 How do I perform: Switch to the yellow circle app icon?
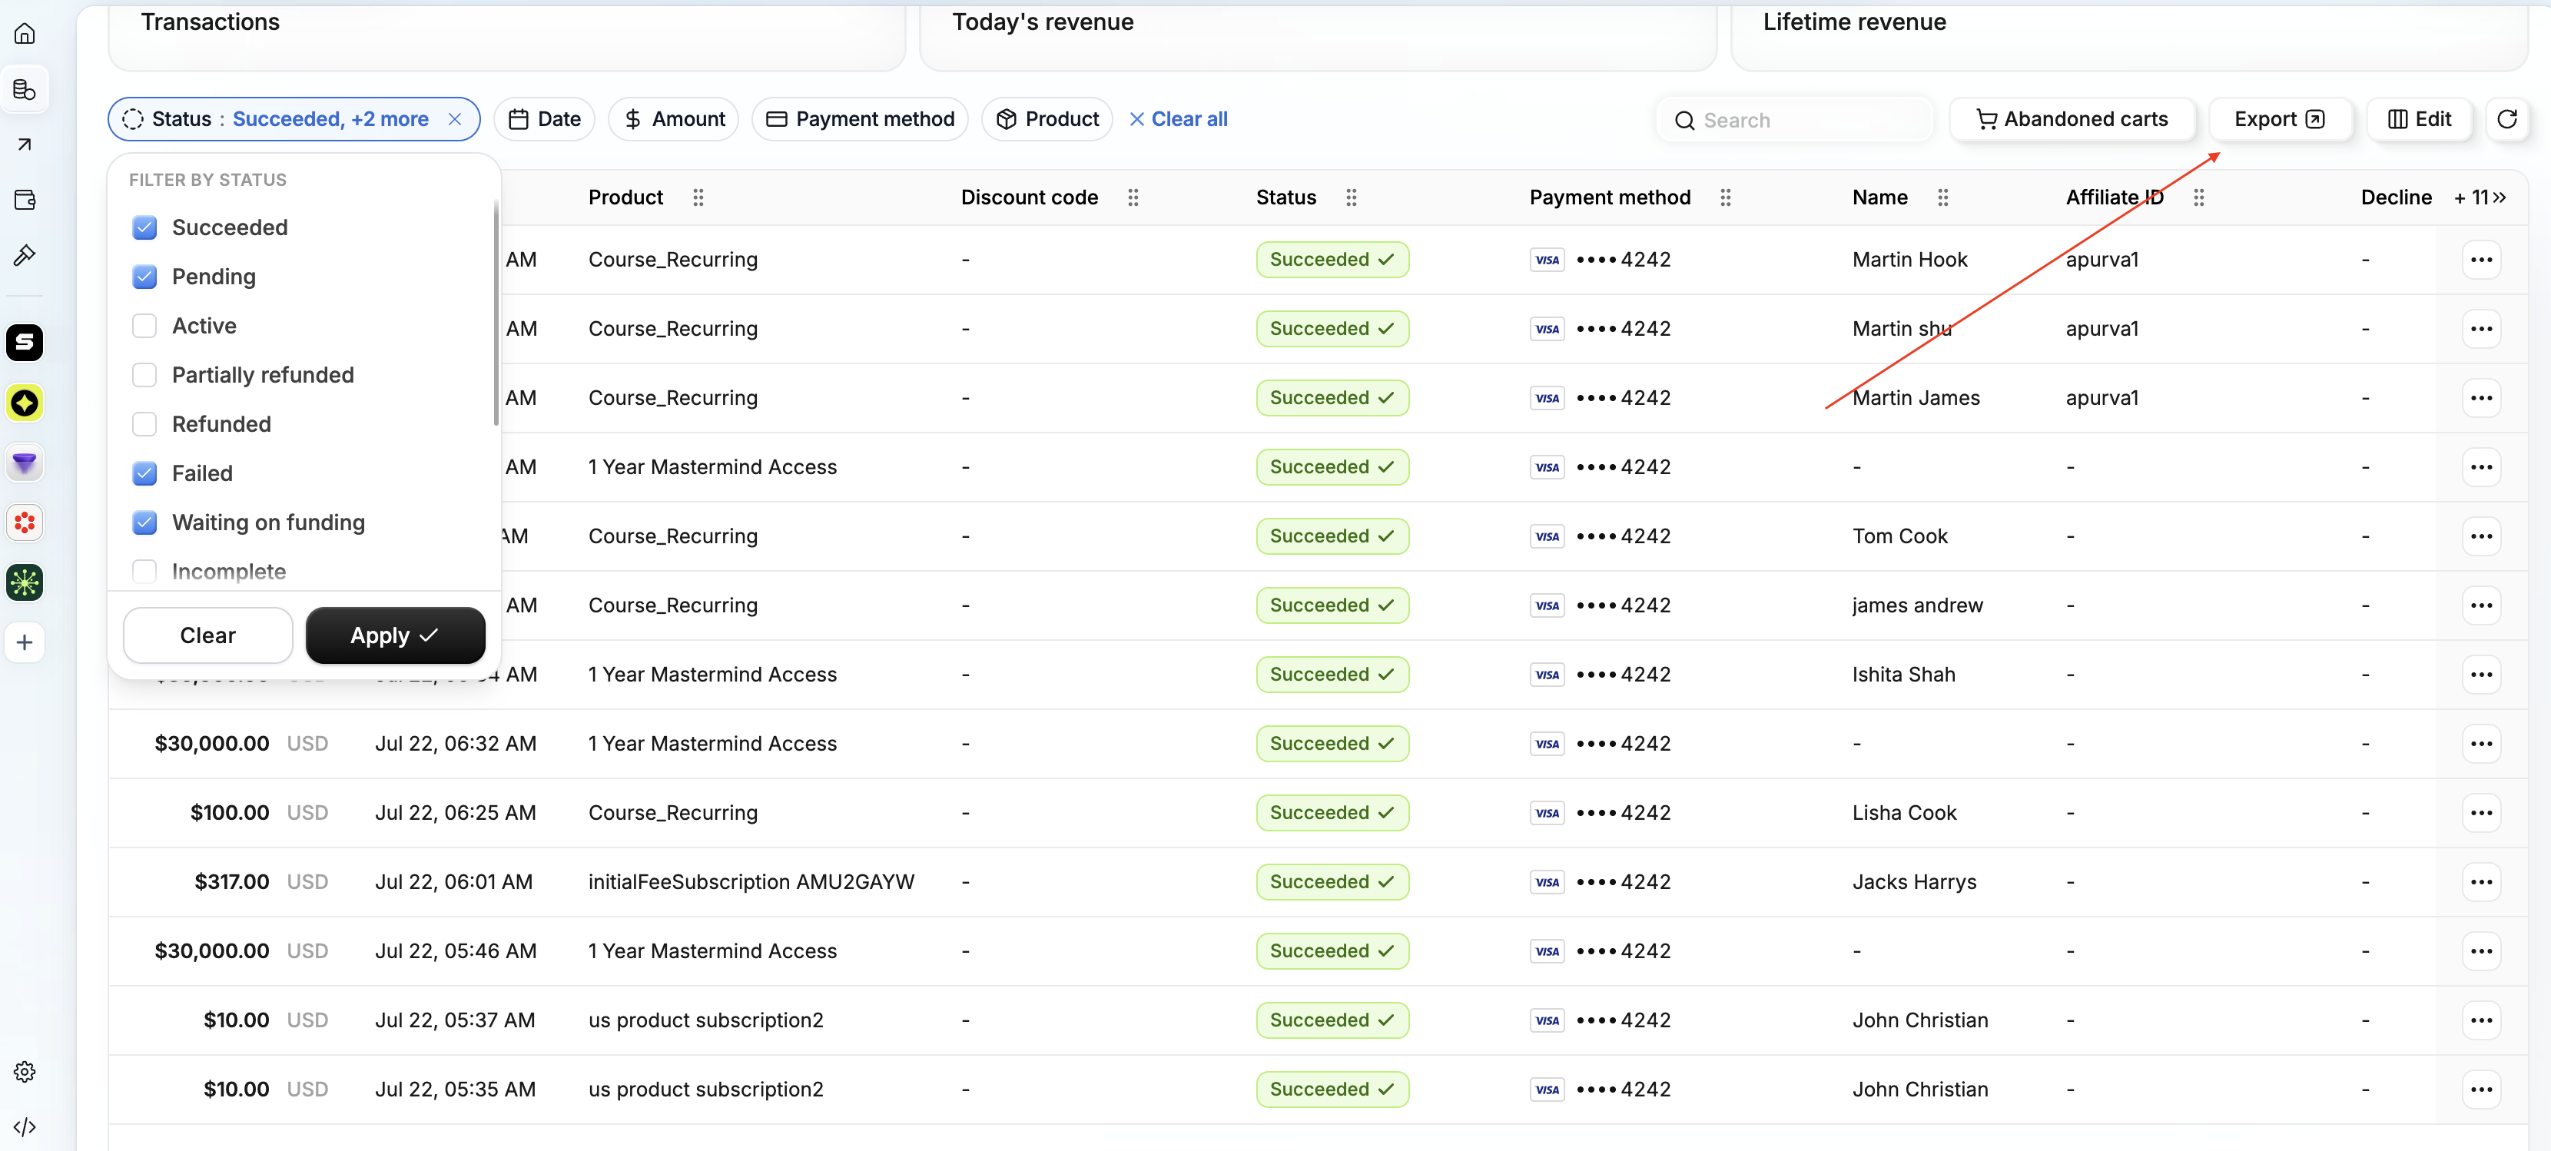[x=25, y=403]
